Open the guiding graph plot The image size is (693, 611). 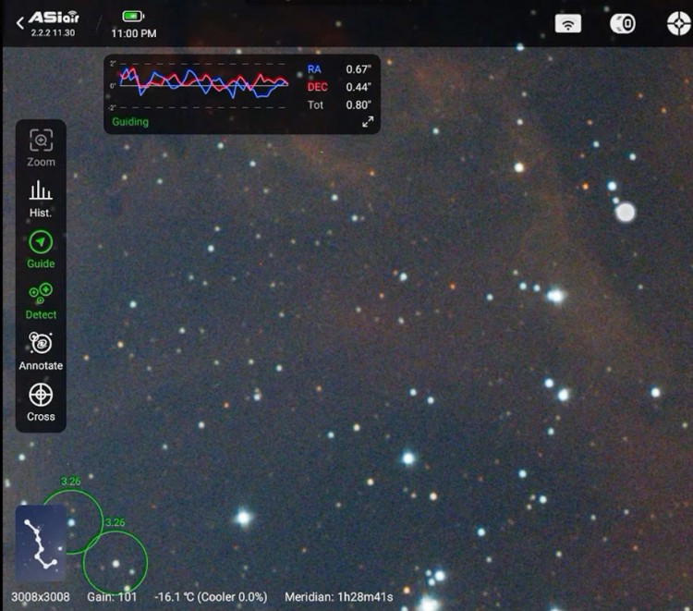pyautogui.click(x=199, y=85)
